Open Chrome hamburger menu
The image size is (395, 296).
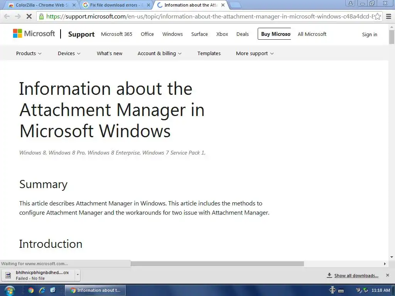coord(389,17)
